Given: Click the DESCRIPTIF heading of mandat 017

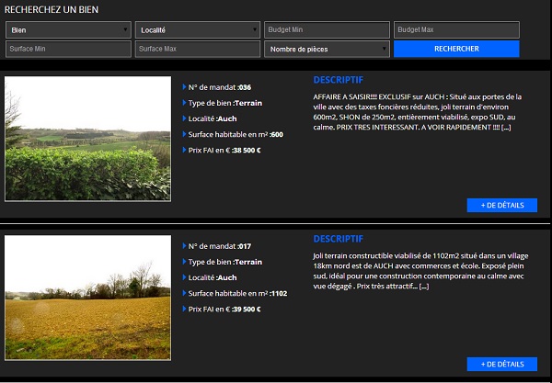Looking at the screenshot, I should point(338,239).
